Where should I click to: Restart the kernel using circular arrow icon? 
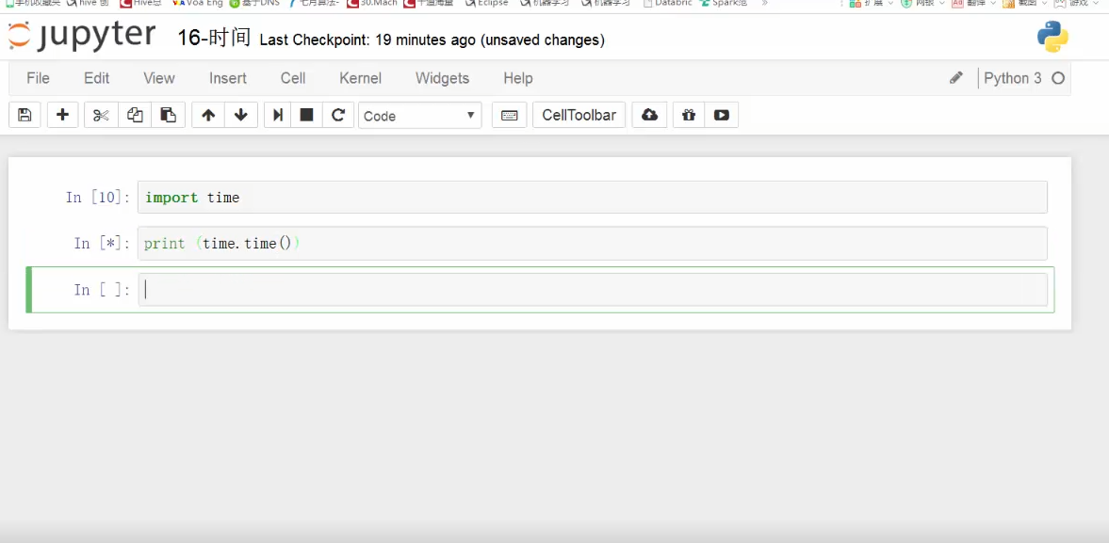338,115
